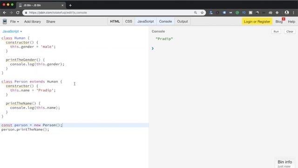Click the blue person extension icon
This screenshot has width=298, height=168.
click(x=211, y=13)
